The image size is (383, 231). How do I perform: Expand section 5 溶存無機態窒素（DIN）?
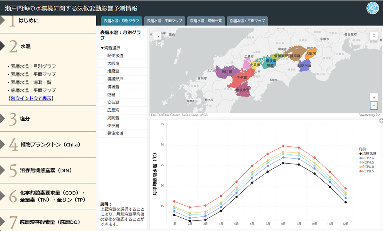point(46,170)
